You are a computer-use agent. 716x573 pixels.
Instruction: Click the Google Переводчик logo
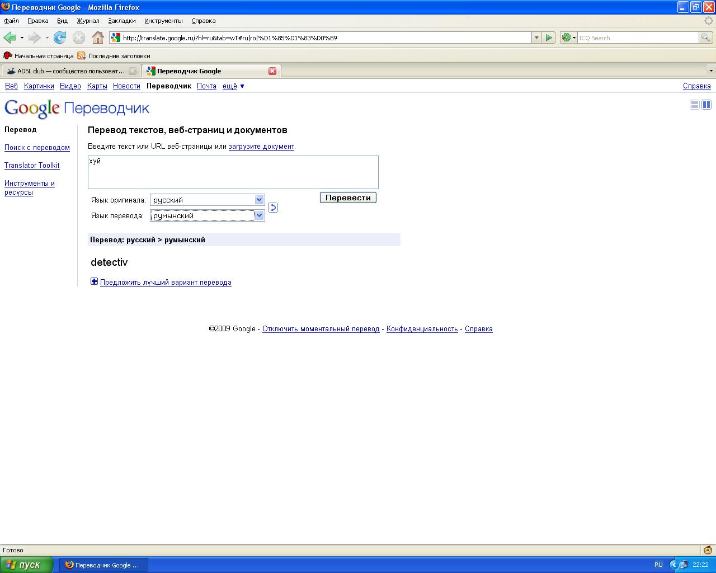click(x=77, y=109)
